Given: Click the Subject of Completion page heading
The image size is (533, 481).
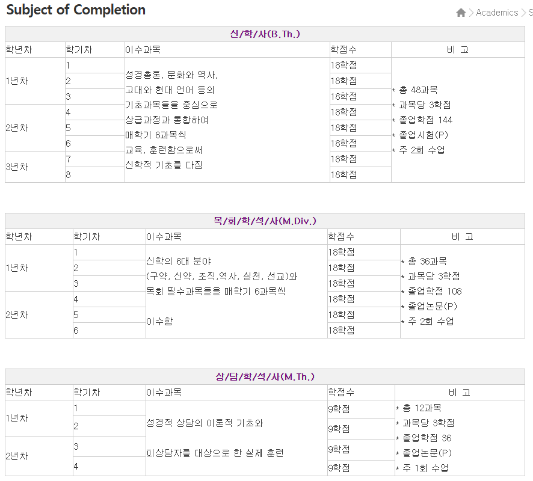Looking at the screenshot, I should tap(76, 10).
